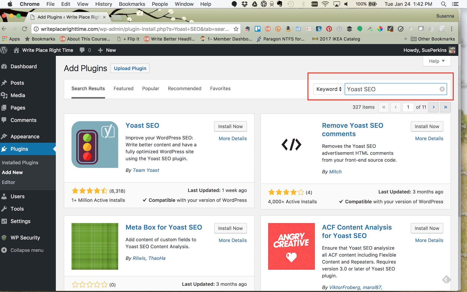
Task: Go back to the previous page
Action: click(x=4, y=29)
